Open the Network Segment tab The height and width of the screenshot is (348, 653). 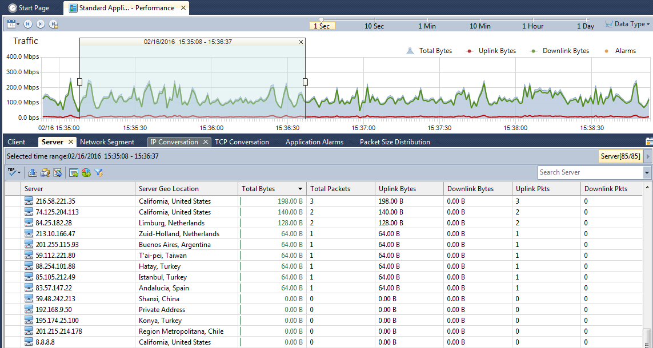click(x=107, y=141)
